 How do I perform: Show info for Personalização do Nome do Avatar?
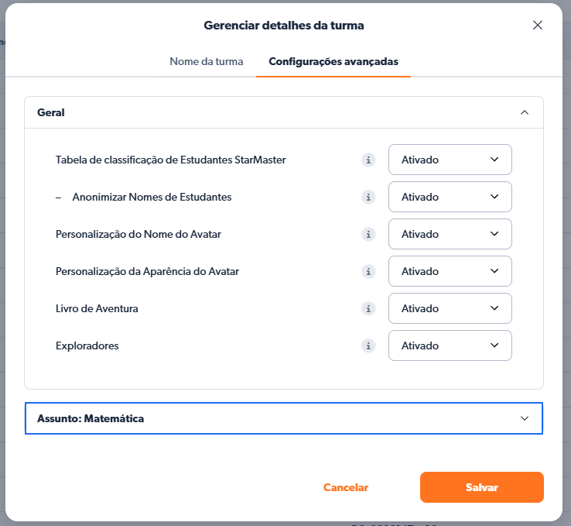[369, 235]
